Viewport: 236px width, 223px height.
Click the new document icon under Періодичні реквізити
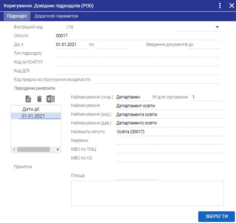click(x=29, y=99)
